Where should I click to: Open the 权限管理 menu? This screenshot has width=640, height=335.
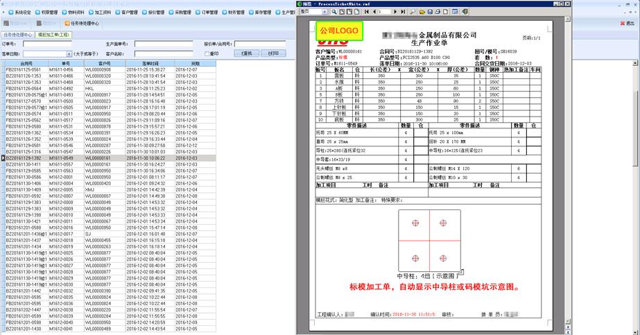click(46, 12)
